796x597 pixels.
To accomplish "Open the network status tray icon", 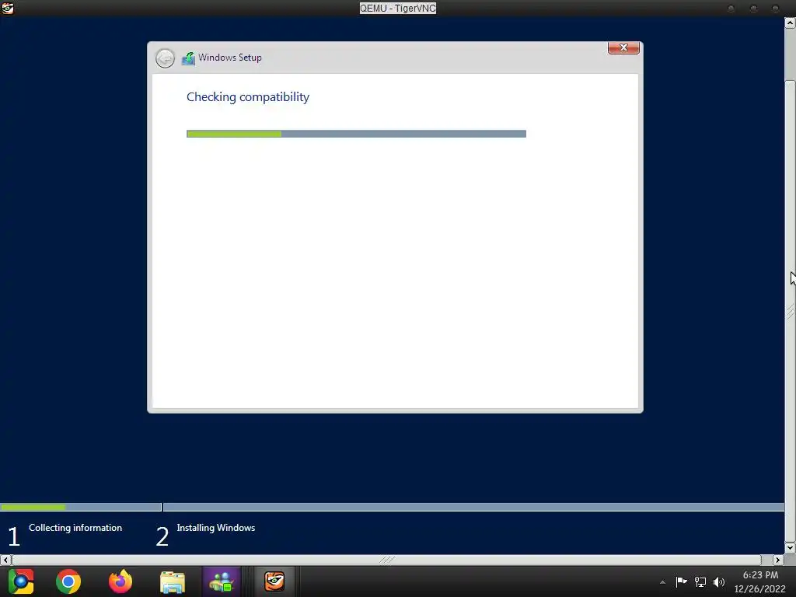I will (700, 581).
